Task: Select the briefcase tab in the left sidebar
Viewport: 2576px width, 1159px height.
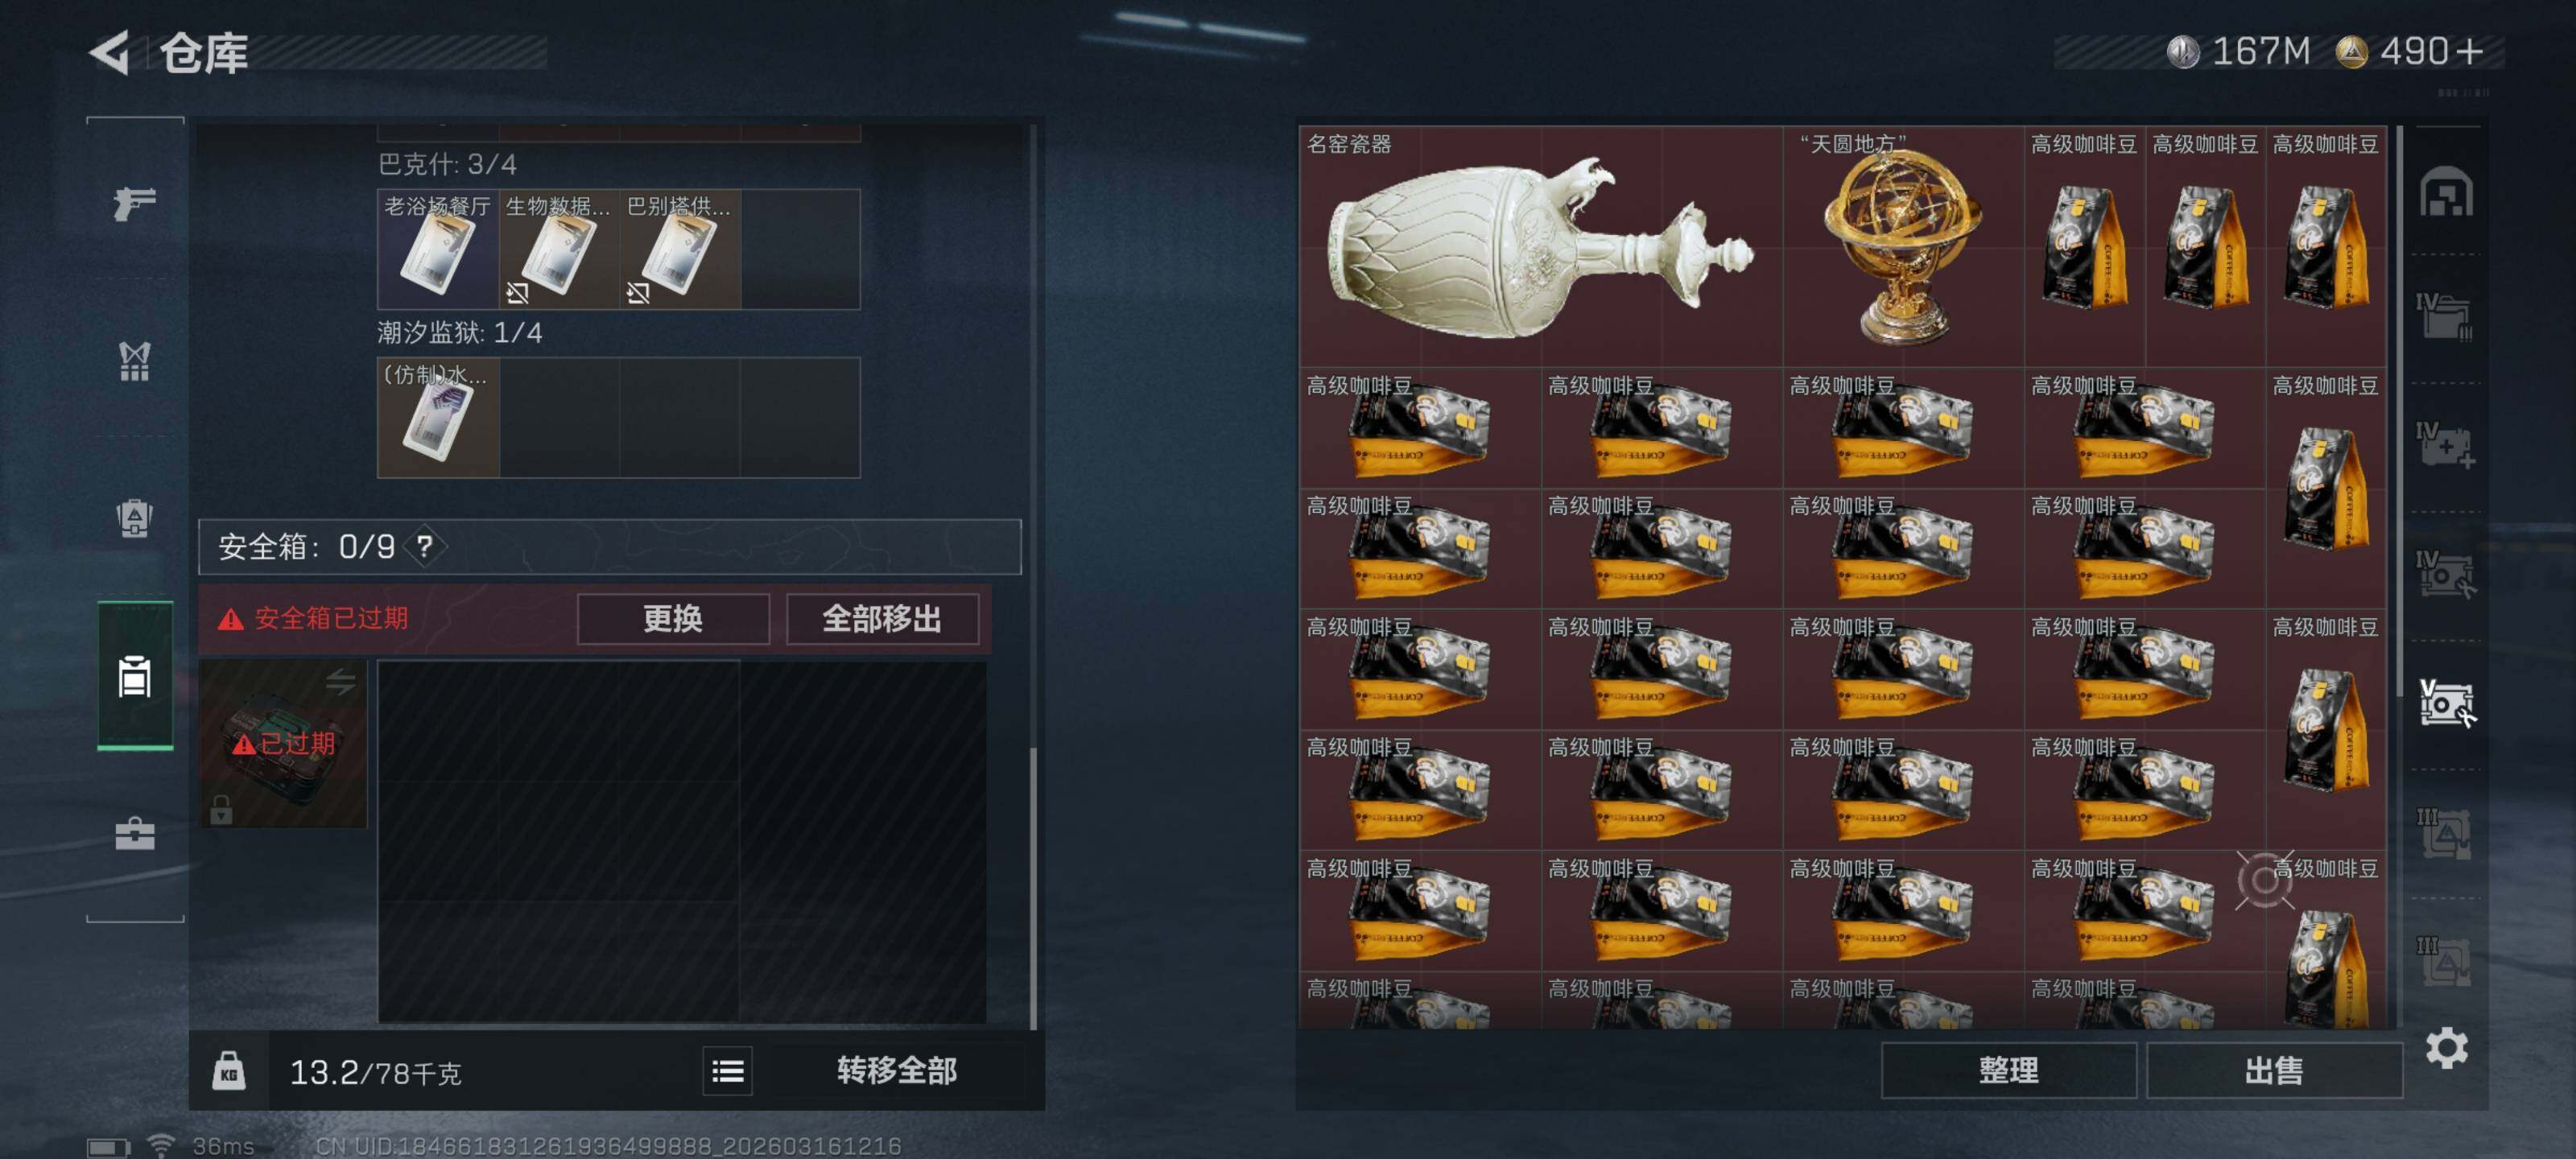Action: pos(134,832)
